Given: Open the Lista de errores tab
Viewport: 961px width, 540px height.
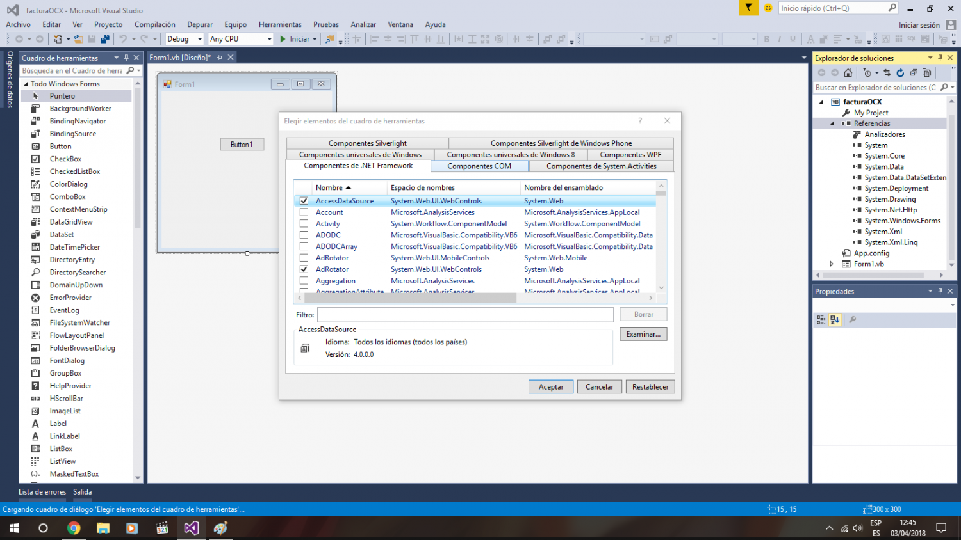Looking at the screenshot, I should tap(42, 492).
